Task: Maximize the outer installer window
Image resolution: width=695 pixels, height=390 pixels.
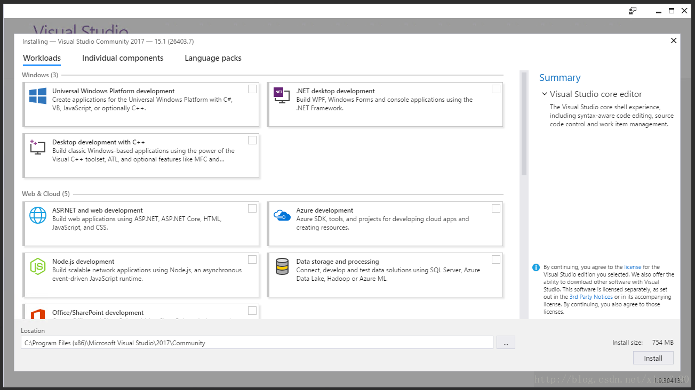Action: pos(672,11)
